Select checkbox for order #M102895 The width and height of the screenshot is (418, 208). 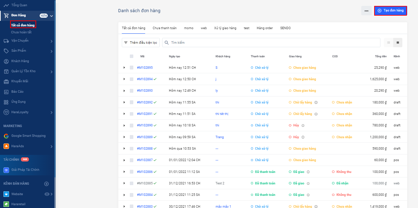[x=132, y=67]
